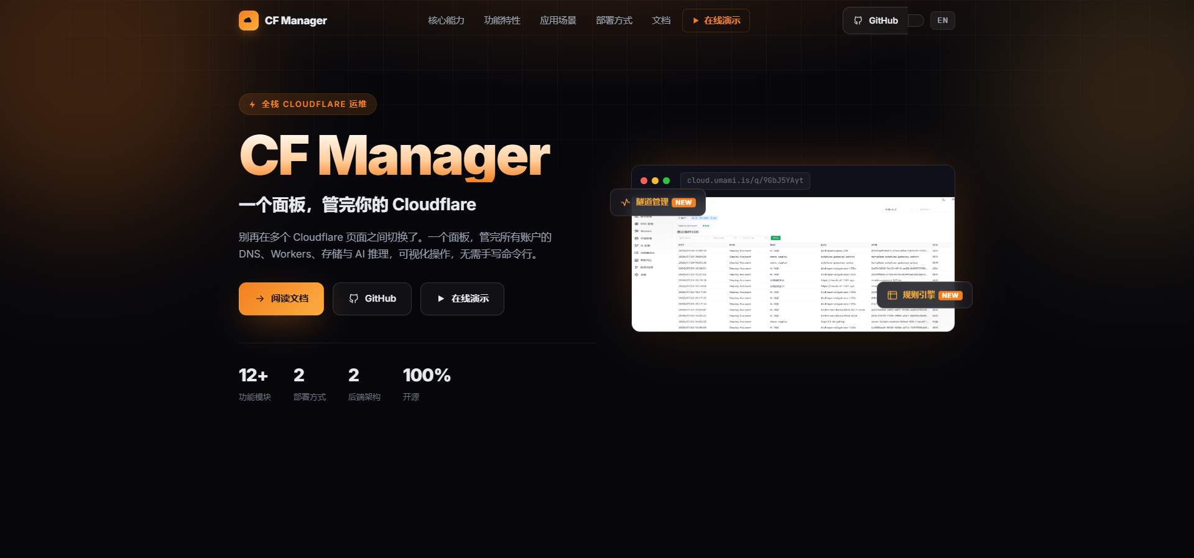Click the 后端架构 statistic label
This screenshot has height=558, width=1194.
(364, 397)
